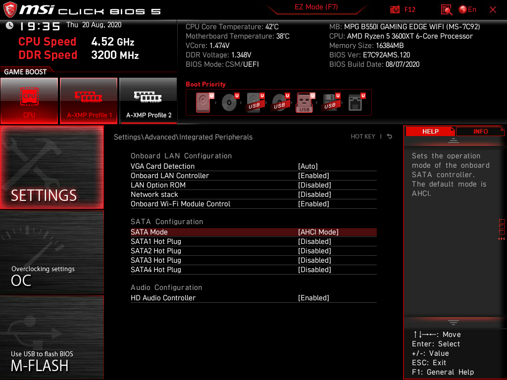Toggle A-XMP Profile 2
507x380 pixels.
(x=148, y=100)
